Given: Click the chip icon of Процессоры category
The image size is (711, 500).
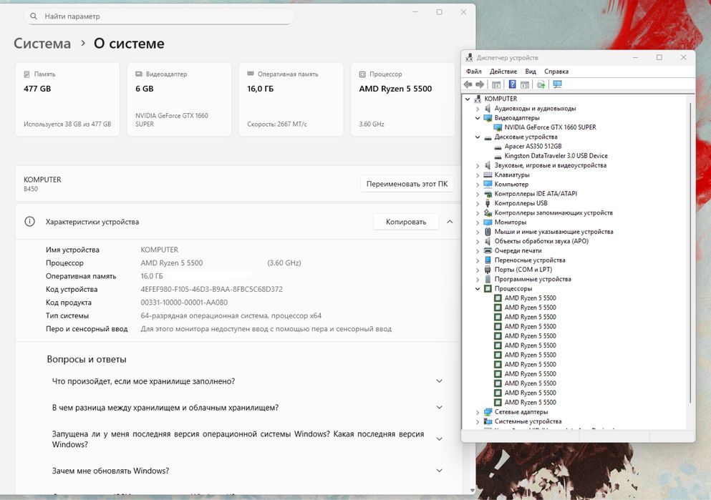Looking at the screenshot, I should pyautogui.click(x=488, y=288).
